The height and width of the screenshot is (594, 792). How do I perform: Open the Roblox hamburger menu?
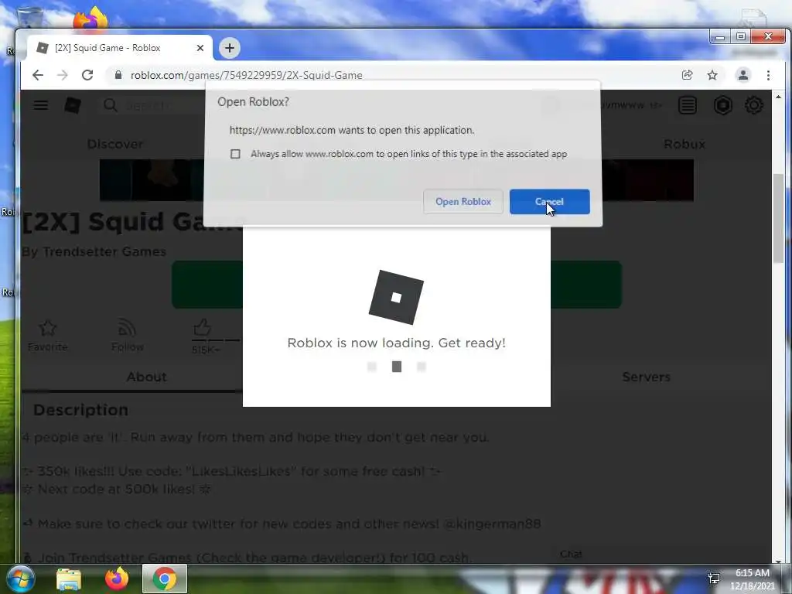click(41, 105)
